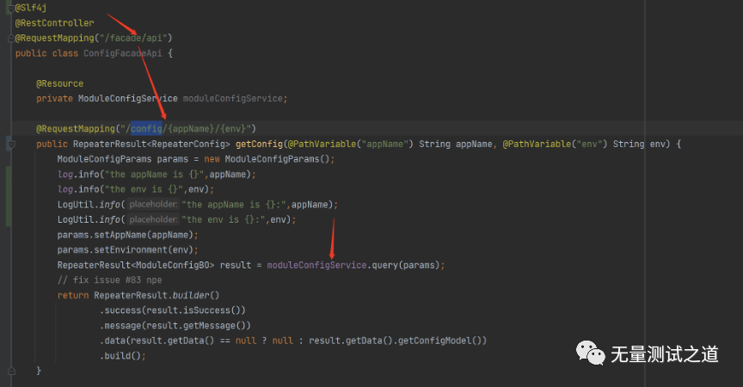Image resolution: width=743 pixels, height=387 pixels.
Task: Click ModuleConfigService type in the private field
Action: (128, 99)
